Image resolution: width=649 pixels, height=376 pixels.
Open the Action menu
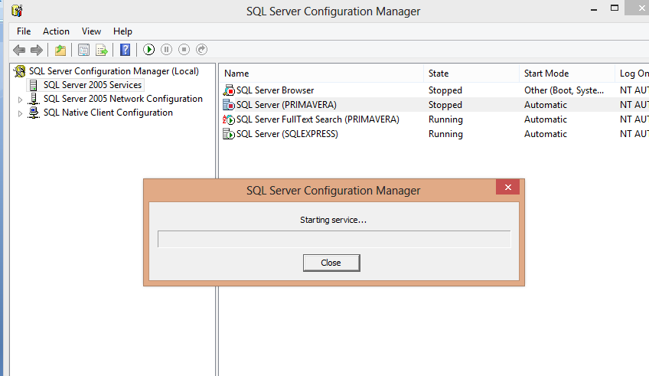tap(56, 31)
